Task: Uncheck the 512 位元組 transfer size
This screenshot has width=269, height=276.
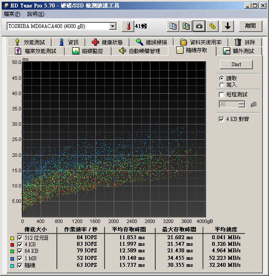Action: coord(20,238)
